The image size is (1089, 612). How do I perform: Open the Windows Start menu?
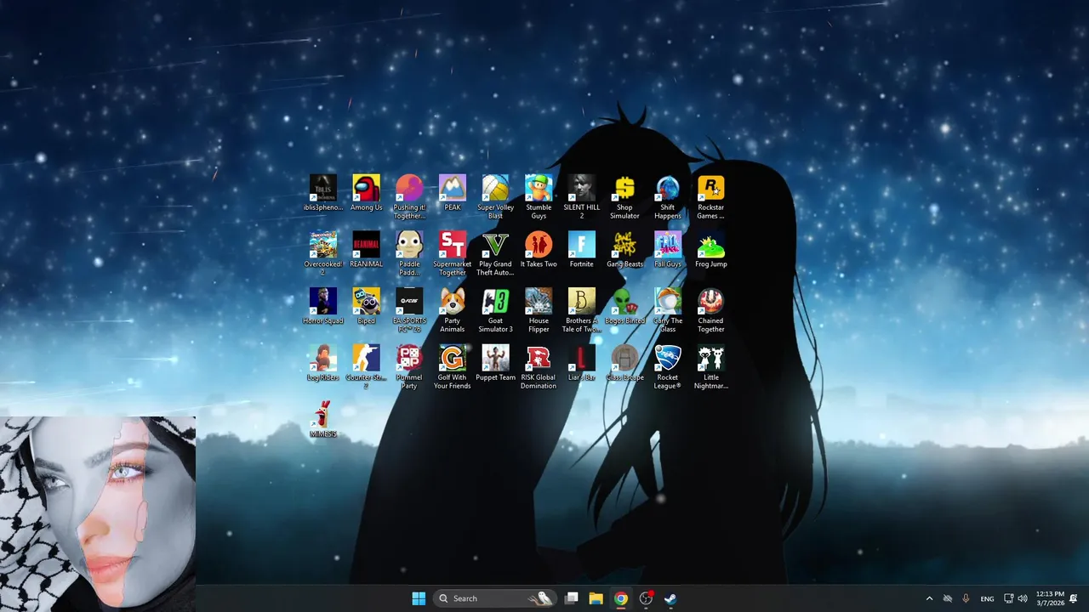pyautogui.click(x=419, y=598)
